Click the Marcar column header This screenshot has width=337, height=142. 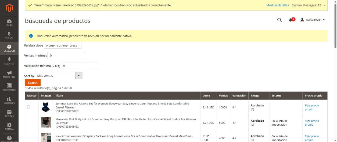pos(32,96)
